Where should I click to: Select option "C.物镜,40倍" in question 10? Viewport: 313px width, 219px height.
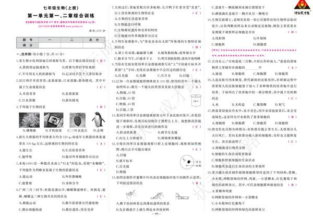coord(126,104)
